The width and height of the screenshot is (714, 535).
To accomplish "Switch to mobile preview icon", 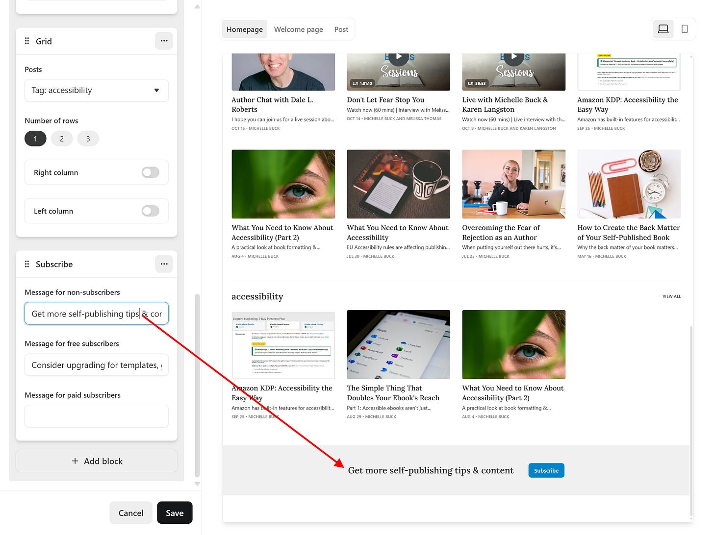I will 685,29.
